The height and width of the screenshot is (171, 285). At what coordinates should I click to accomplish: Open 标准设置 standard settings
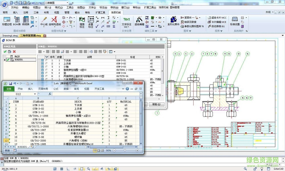tap(235, 21)
